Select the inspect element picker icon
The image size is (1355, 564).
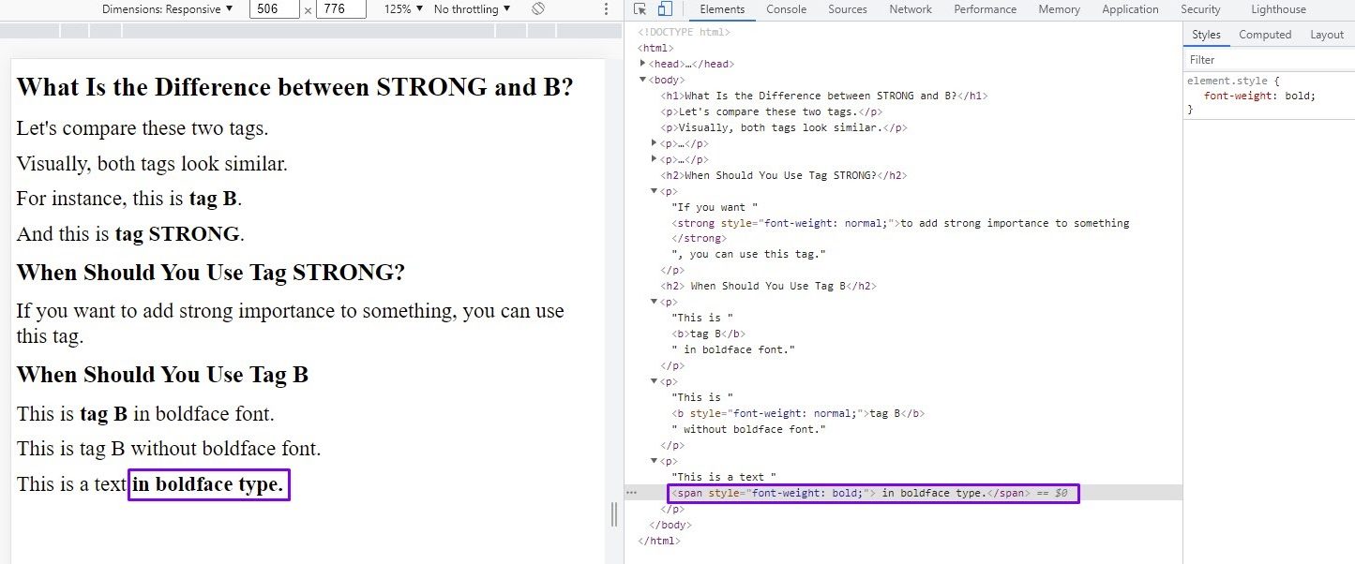(640, 8)
